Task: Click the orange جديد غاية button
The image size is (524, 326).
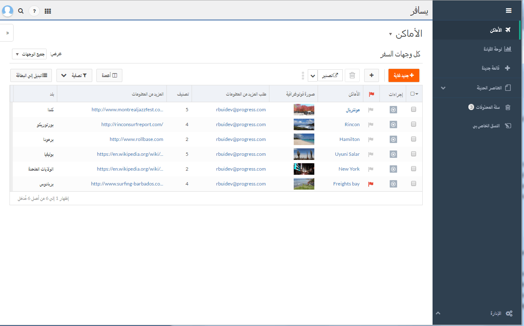Action: tap(403, 75)
